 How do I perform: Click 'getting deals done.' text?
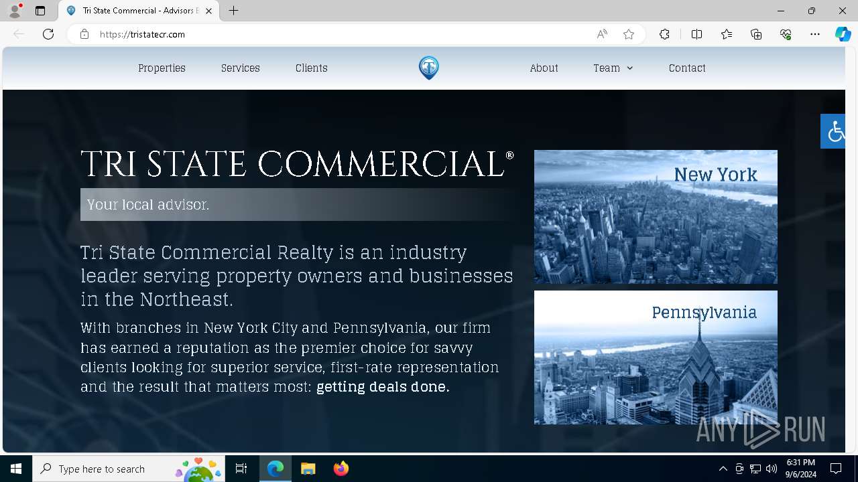pos(383,386)
